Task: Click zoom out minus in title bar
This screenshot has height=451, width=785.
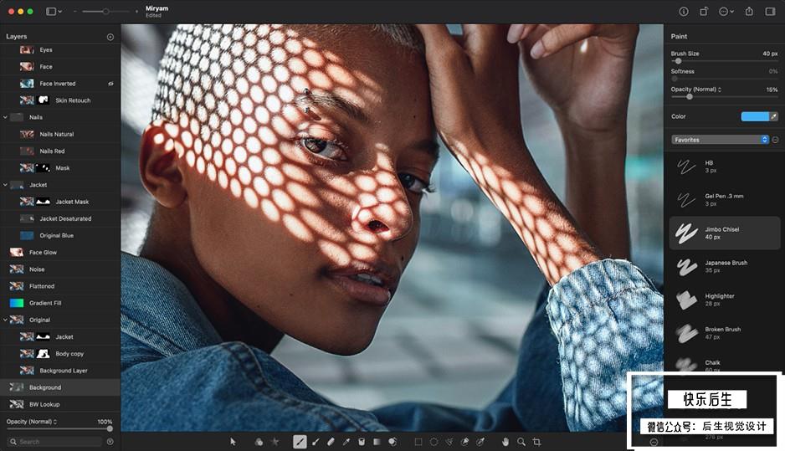Action: [x=74, y=11]
